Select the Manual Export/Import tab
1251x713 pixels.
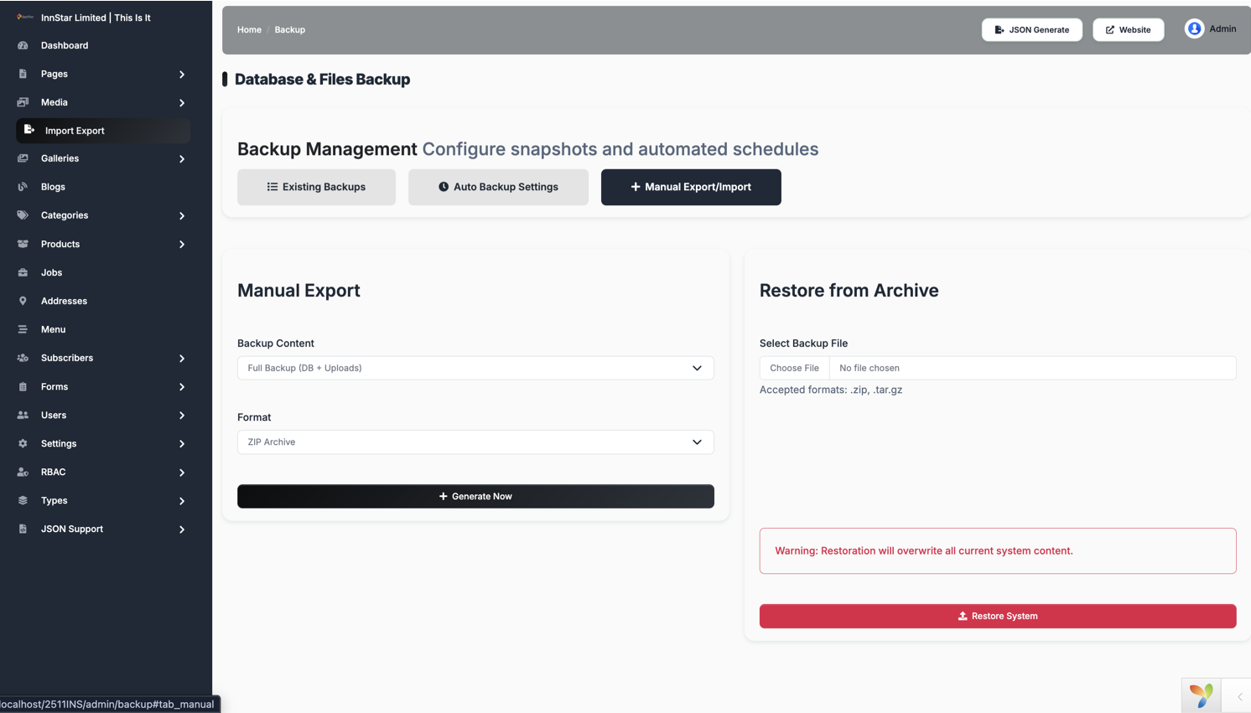point(691,187)
